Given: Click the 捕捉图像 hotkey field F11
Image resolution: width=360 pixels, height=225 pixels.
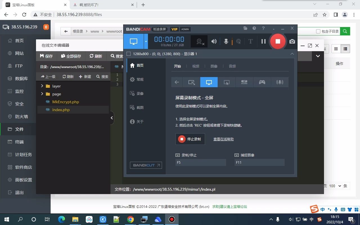Looking at the screenshot, I should point(259,162).
